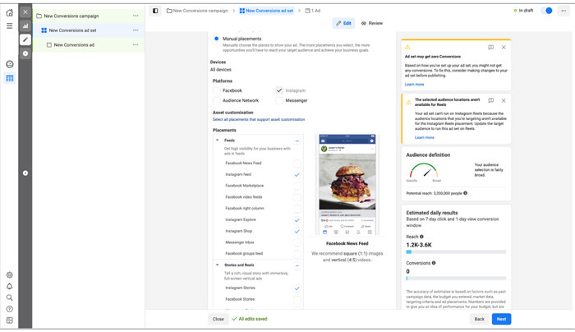
Task: Toggle the ad set on/off switch
Action: 547,11
